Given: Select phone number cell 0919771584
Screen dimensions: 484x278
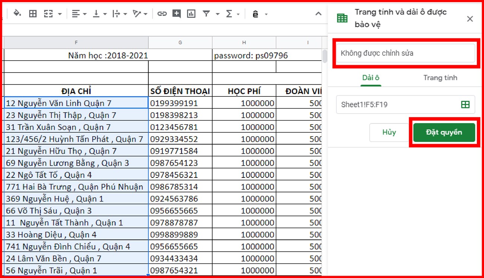Looking at the screenshot, I should (x=180, y=151).
